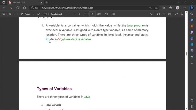Save the PDF as a copy
This screenshot has height=110, width=196.
[169, 14]
